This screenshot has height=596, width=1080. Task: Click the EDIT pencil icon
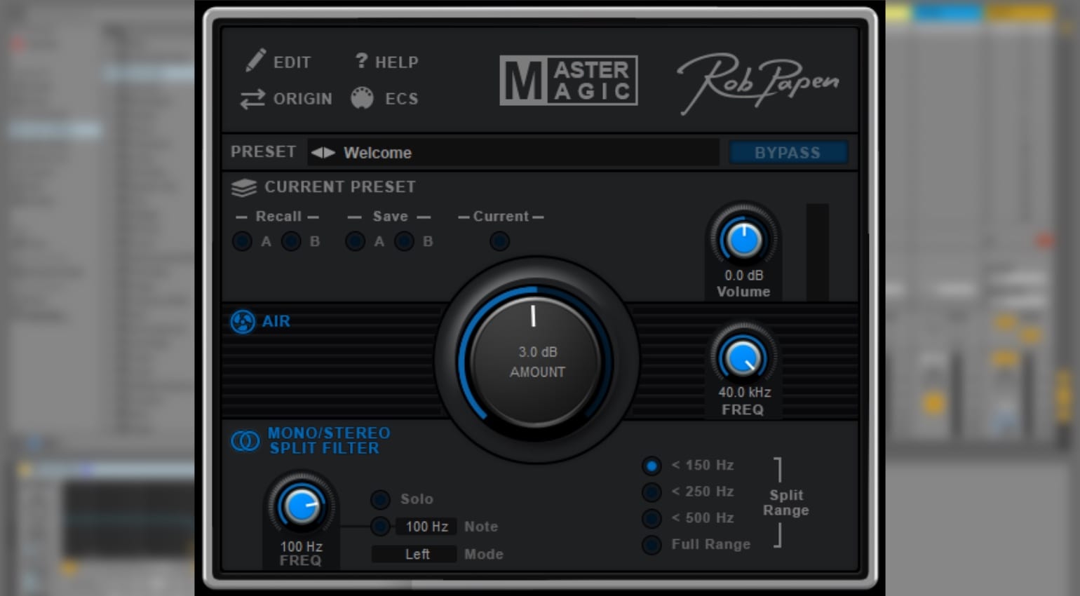pyautogui.click(x=256, y=60)
